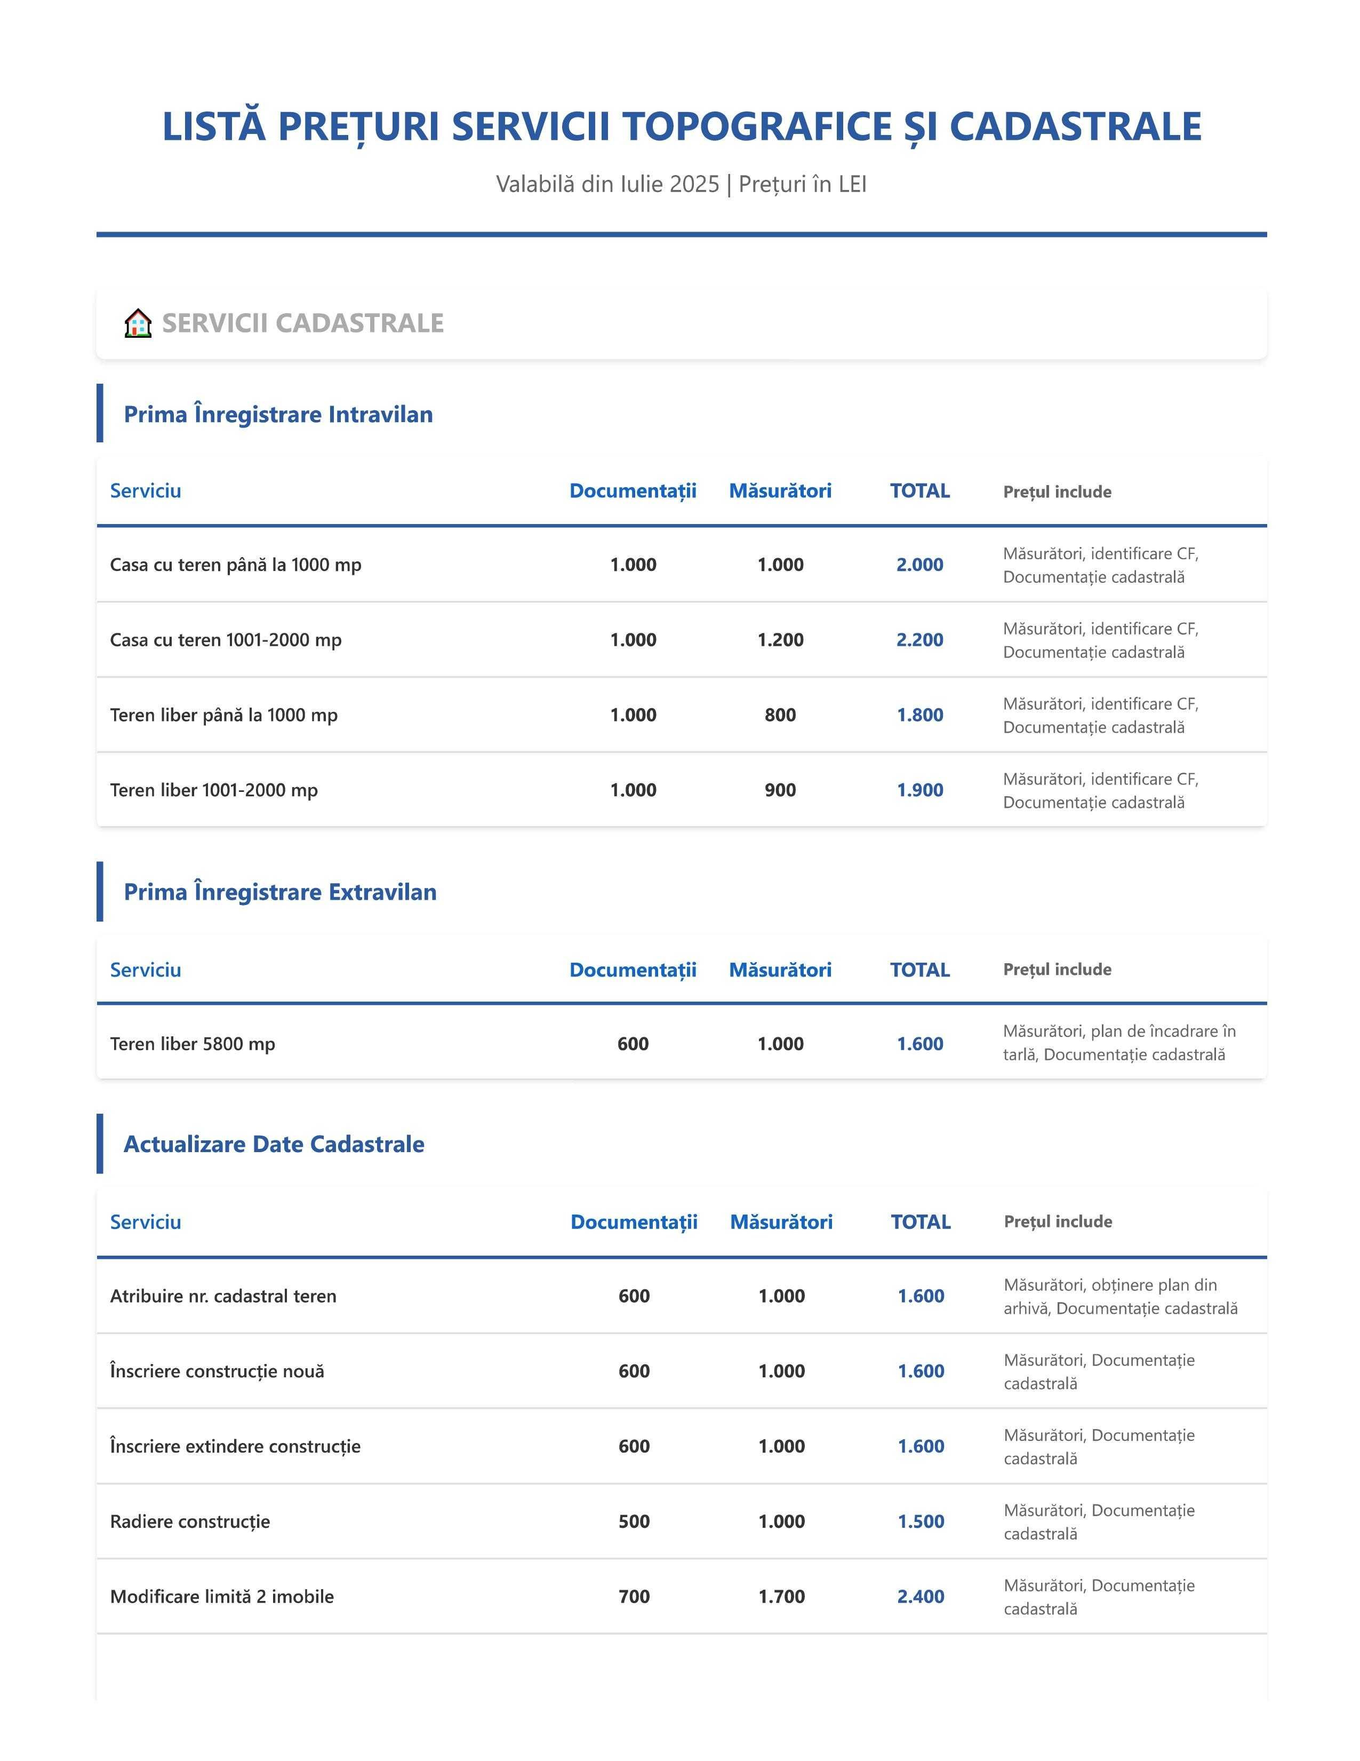Click Serviciu header in Intravilan table
The image size is (1360, 1761).
click(146, 491)
